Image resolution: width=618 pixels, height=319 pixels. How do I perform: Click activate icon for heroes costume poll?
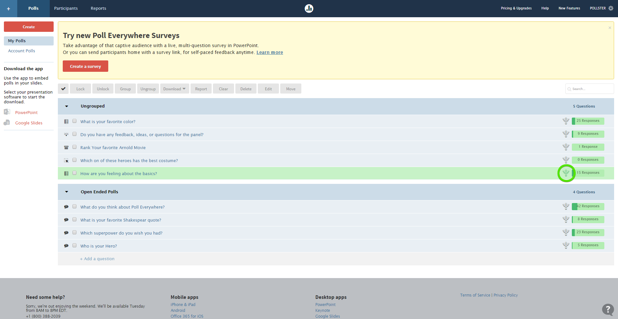click(566, 160)
